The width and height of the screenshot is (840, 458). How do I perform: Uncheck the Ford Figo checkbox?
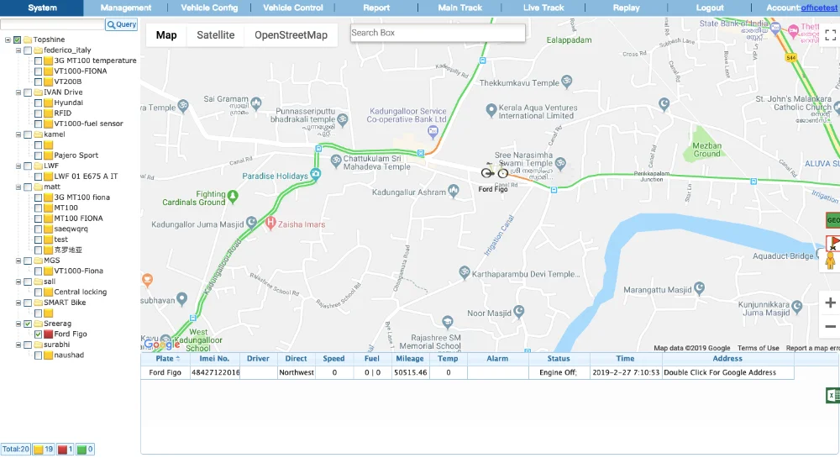click(38, 334)
